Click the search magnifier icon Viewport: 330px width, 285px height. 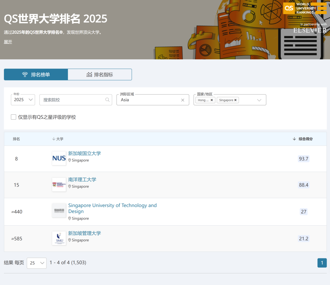107,100
